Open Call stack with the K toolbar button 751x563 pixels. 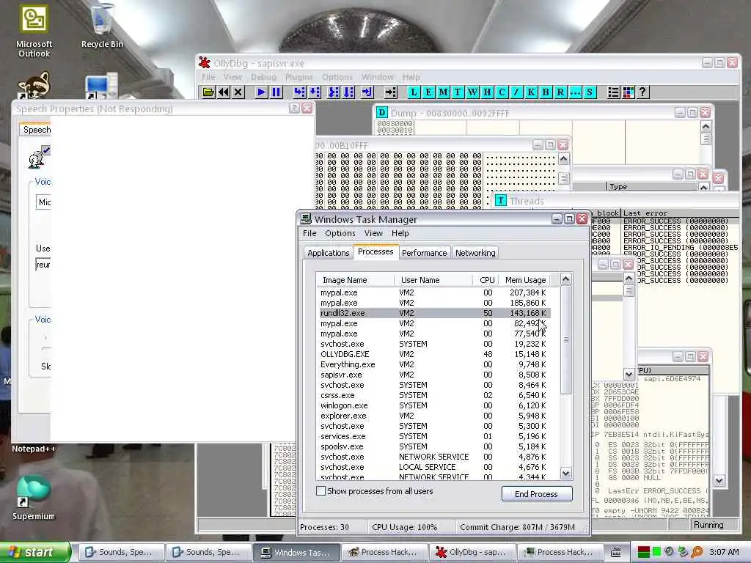[531, 92]
